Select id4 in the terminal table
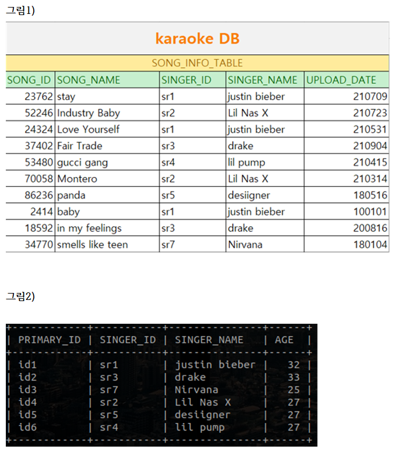404x456 pixels. [x=28, y=402]
